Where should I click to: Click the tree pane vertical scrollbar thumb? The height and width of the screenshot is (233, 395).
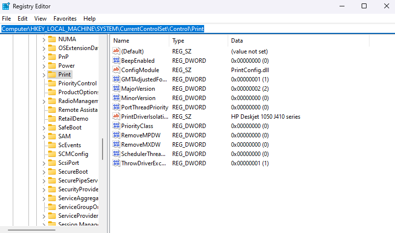103,149
